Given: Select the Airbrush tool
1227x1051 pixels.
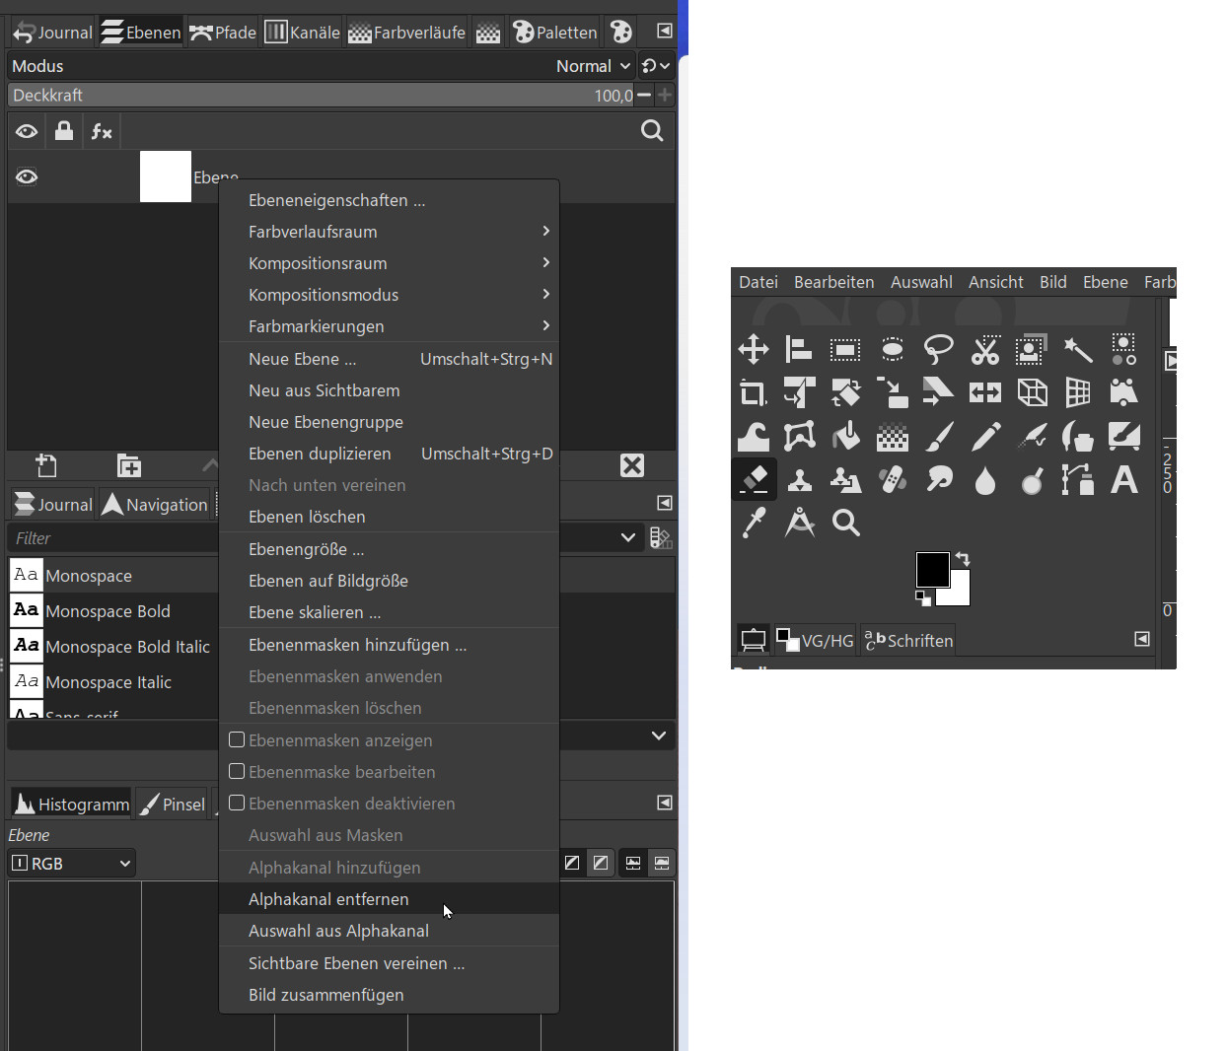Looking at the screenshot, I should click(x=1031, y=436).
